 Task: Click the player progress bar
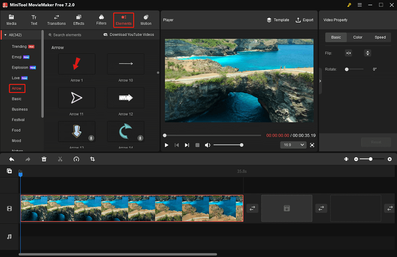(x=213, y=136)
